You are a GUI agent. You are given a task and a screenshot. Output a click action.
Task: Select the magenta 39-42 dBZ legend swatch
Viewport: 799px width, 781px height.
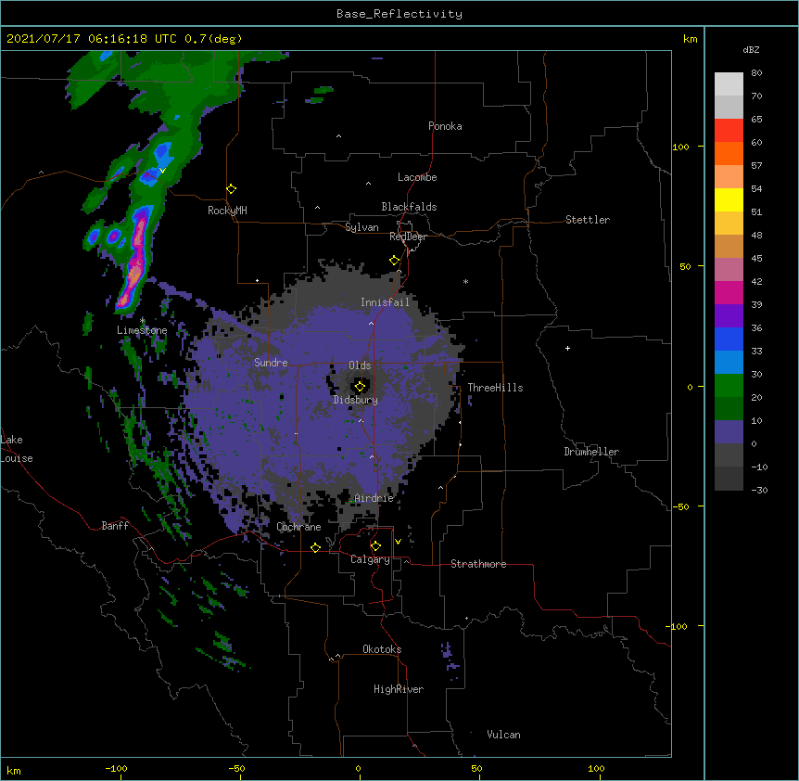coord(729,293)
